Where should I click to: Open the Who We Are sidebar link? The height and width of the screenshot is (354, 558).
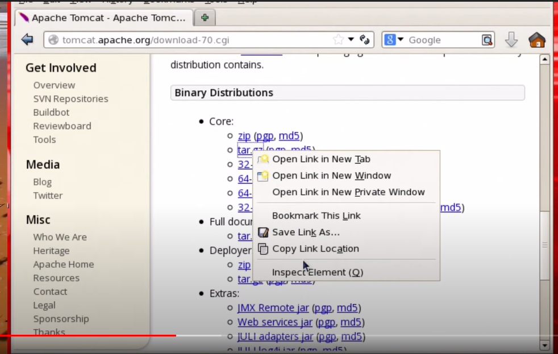point(60,237)
